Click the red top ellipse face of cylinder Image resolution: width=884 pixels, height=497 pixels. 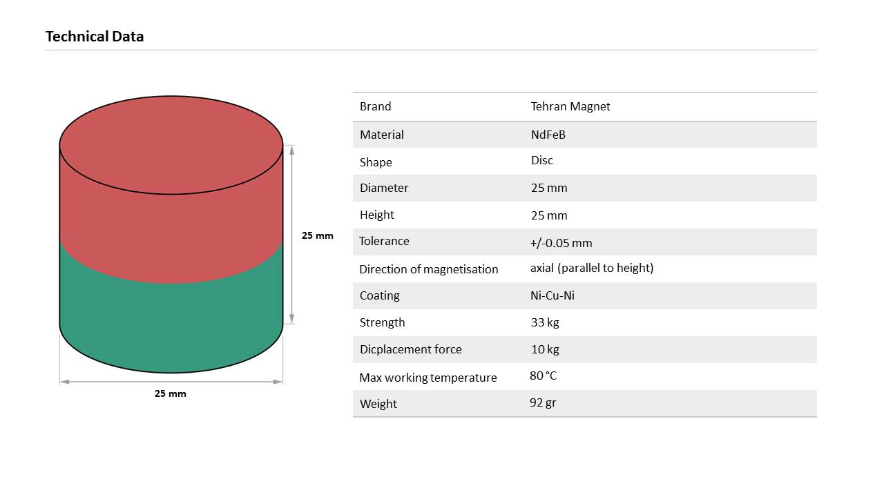pyautogui.click(x=171, y=145)
